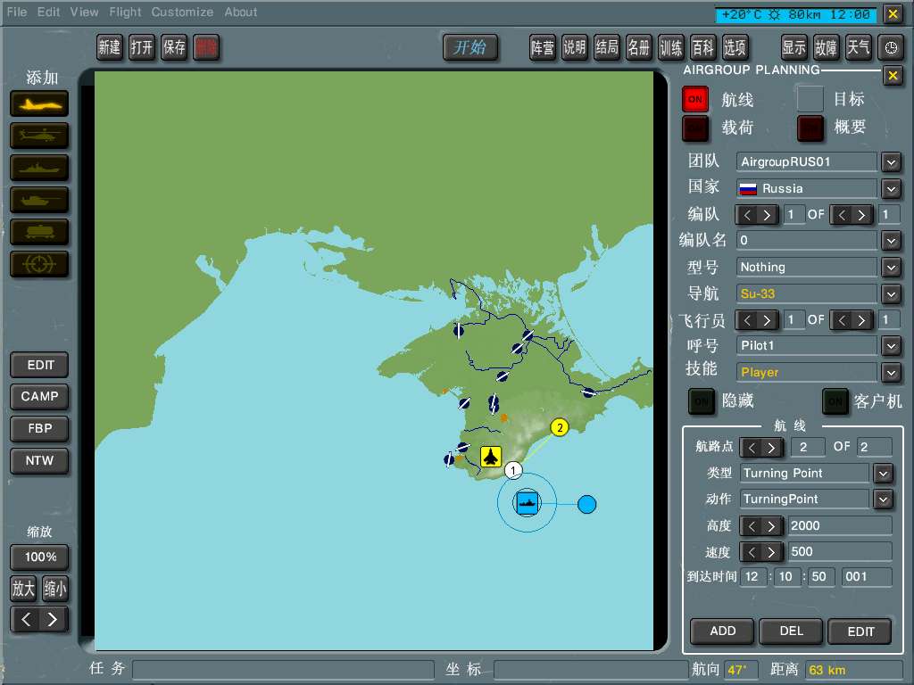Image resolution: width=914 pixels, height=685 pixels.
Task: Select the add target crosshair icon
Action: coord(39,264)
